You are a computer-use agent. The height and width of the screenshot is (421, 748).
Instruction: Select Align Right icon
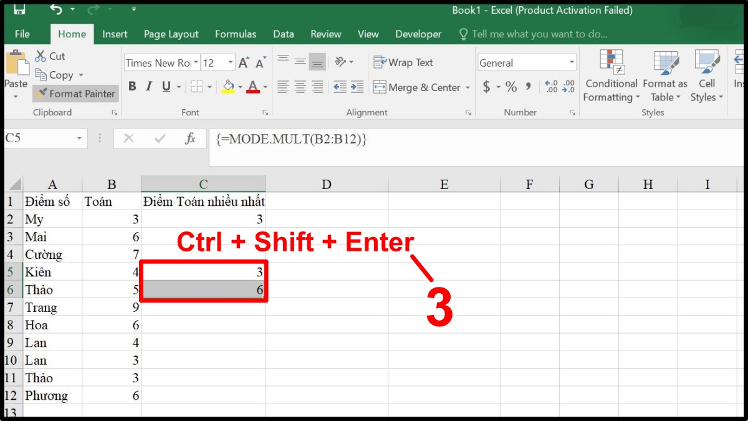[317, 87]
